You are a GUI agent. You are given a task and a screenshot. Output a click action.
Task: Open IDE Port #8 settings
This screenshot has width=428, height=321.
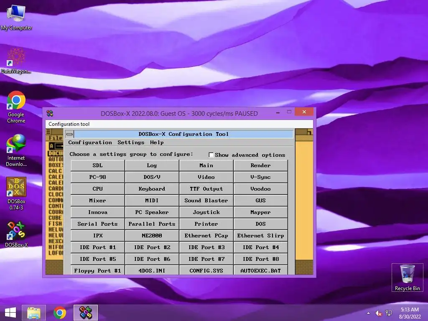(260, 259)
